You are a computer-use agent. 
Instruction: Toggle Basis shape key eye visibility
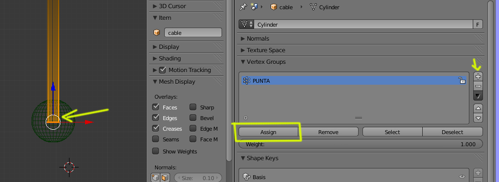pyautogui.click(x=462, y=177)
